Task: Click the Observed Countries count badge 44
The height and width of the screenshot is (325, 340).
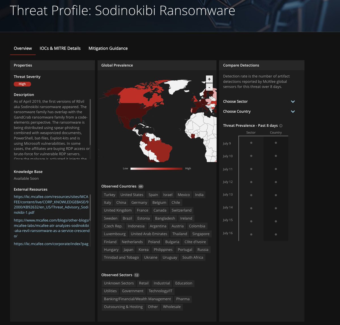Action: click(141, 186)
